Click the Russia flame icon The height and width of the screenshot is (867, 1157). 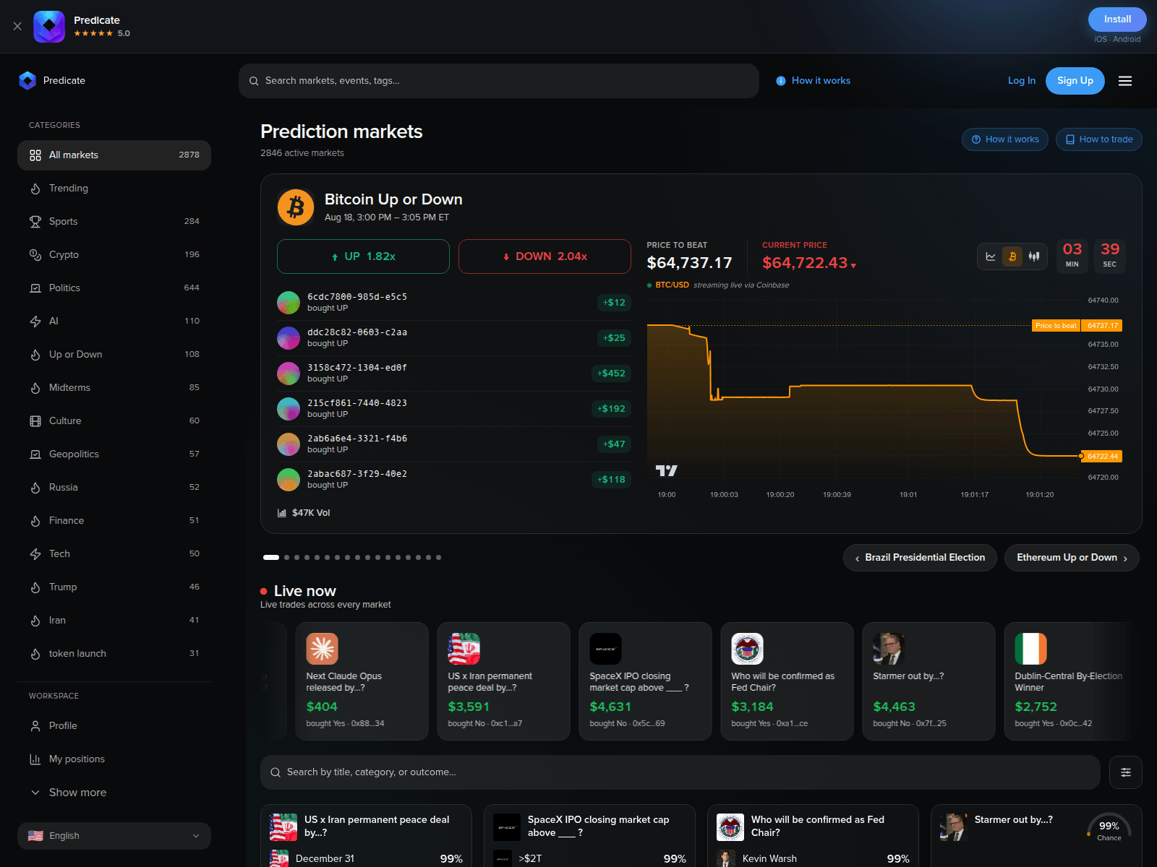click(x=35, y=488)
